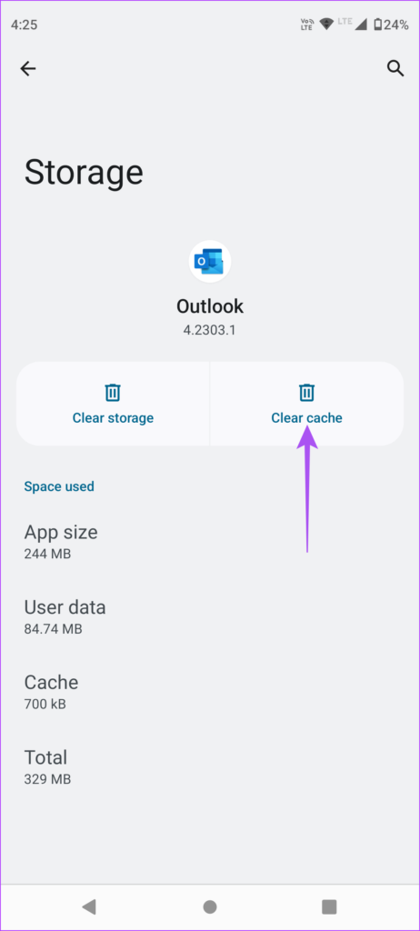Select the Clear cache button label

coord(306,418)
